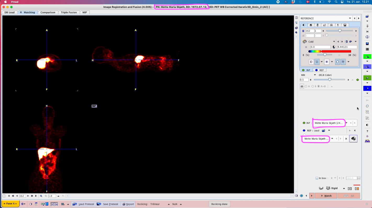Viewport: 372px width, 208px height.
Task: Click the blue save disk icon in right sidebar
Action: (x=367, y=44)
